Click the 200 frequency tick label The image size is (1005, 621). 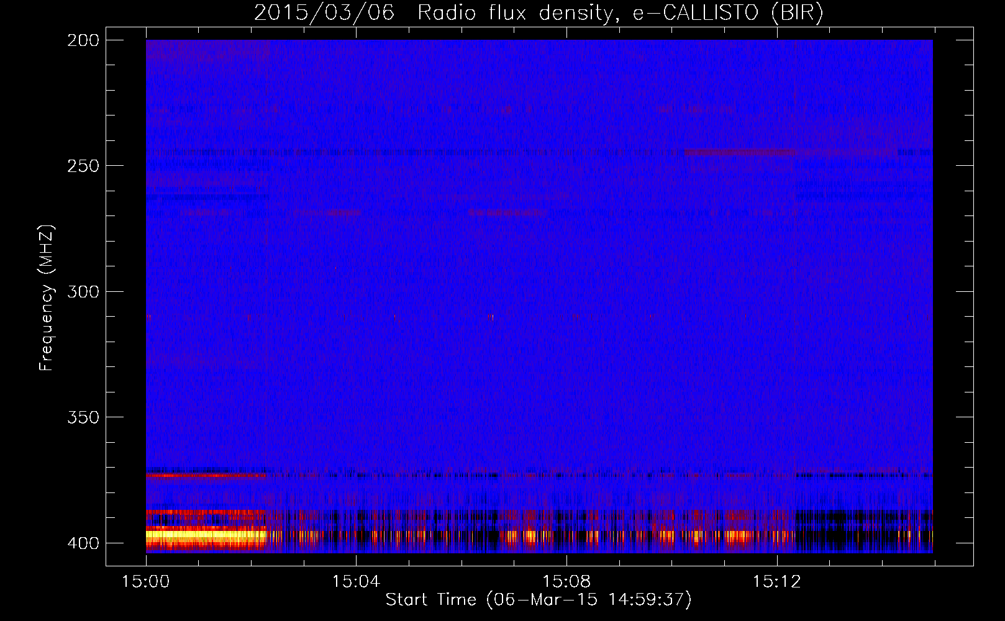pyautogui.click(x=83, y=40)
